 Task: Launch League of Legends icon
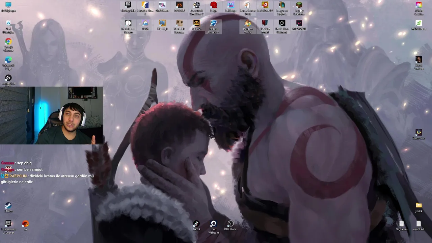click(282, 8)
